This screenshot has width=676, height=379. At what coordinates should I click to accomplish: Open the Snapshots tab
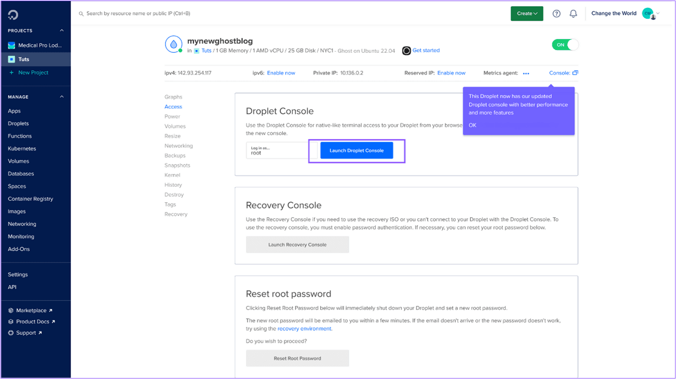[177, 165]
